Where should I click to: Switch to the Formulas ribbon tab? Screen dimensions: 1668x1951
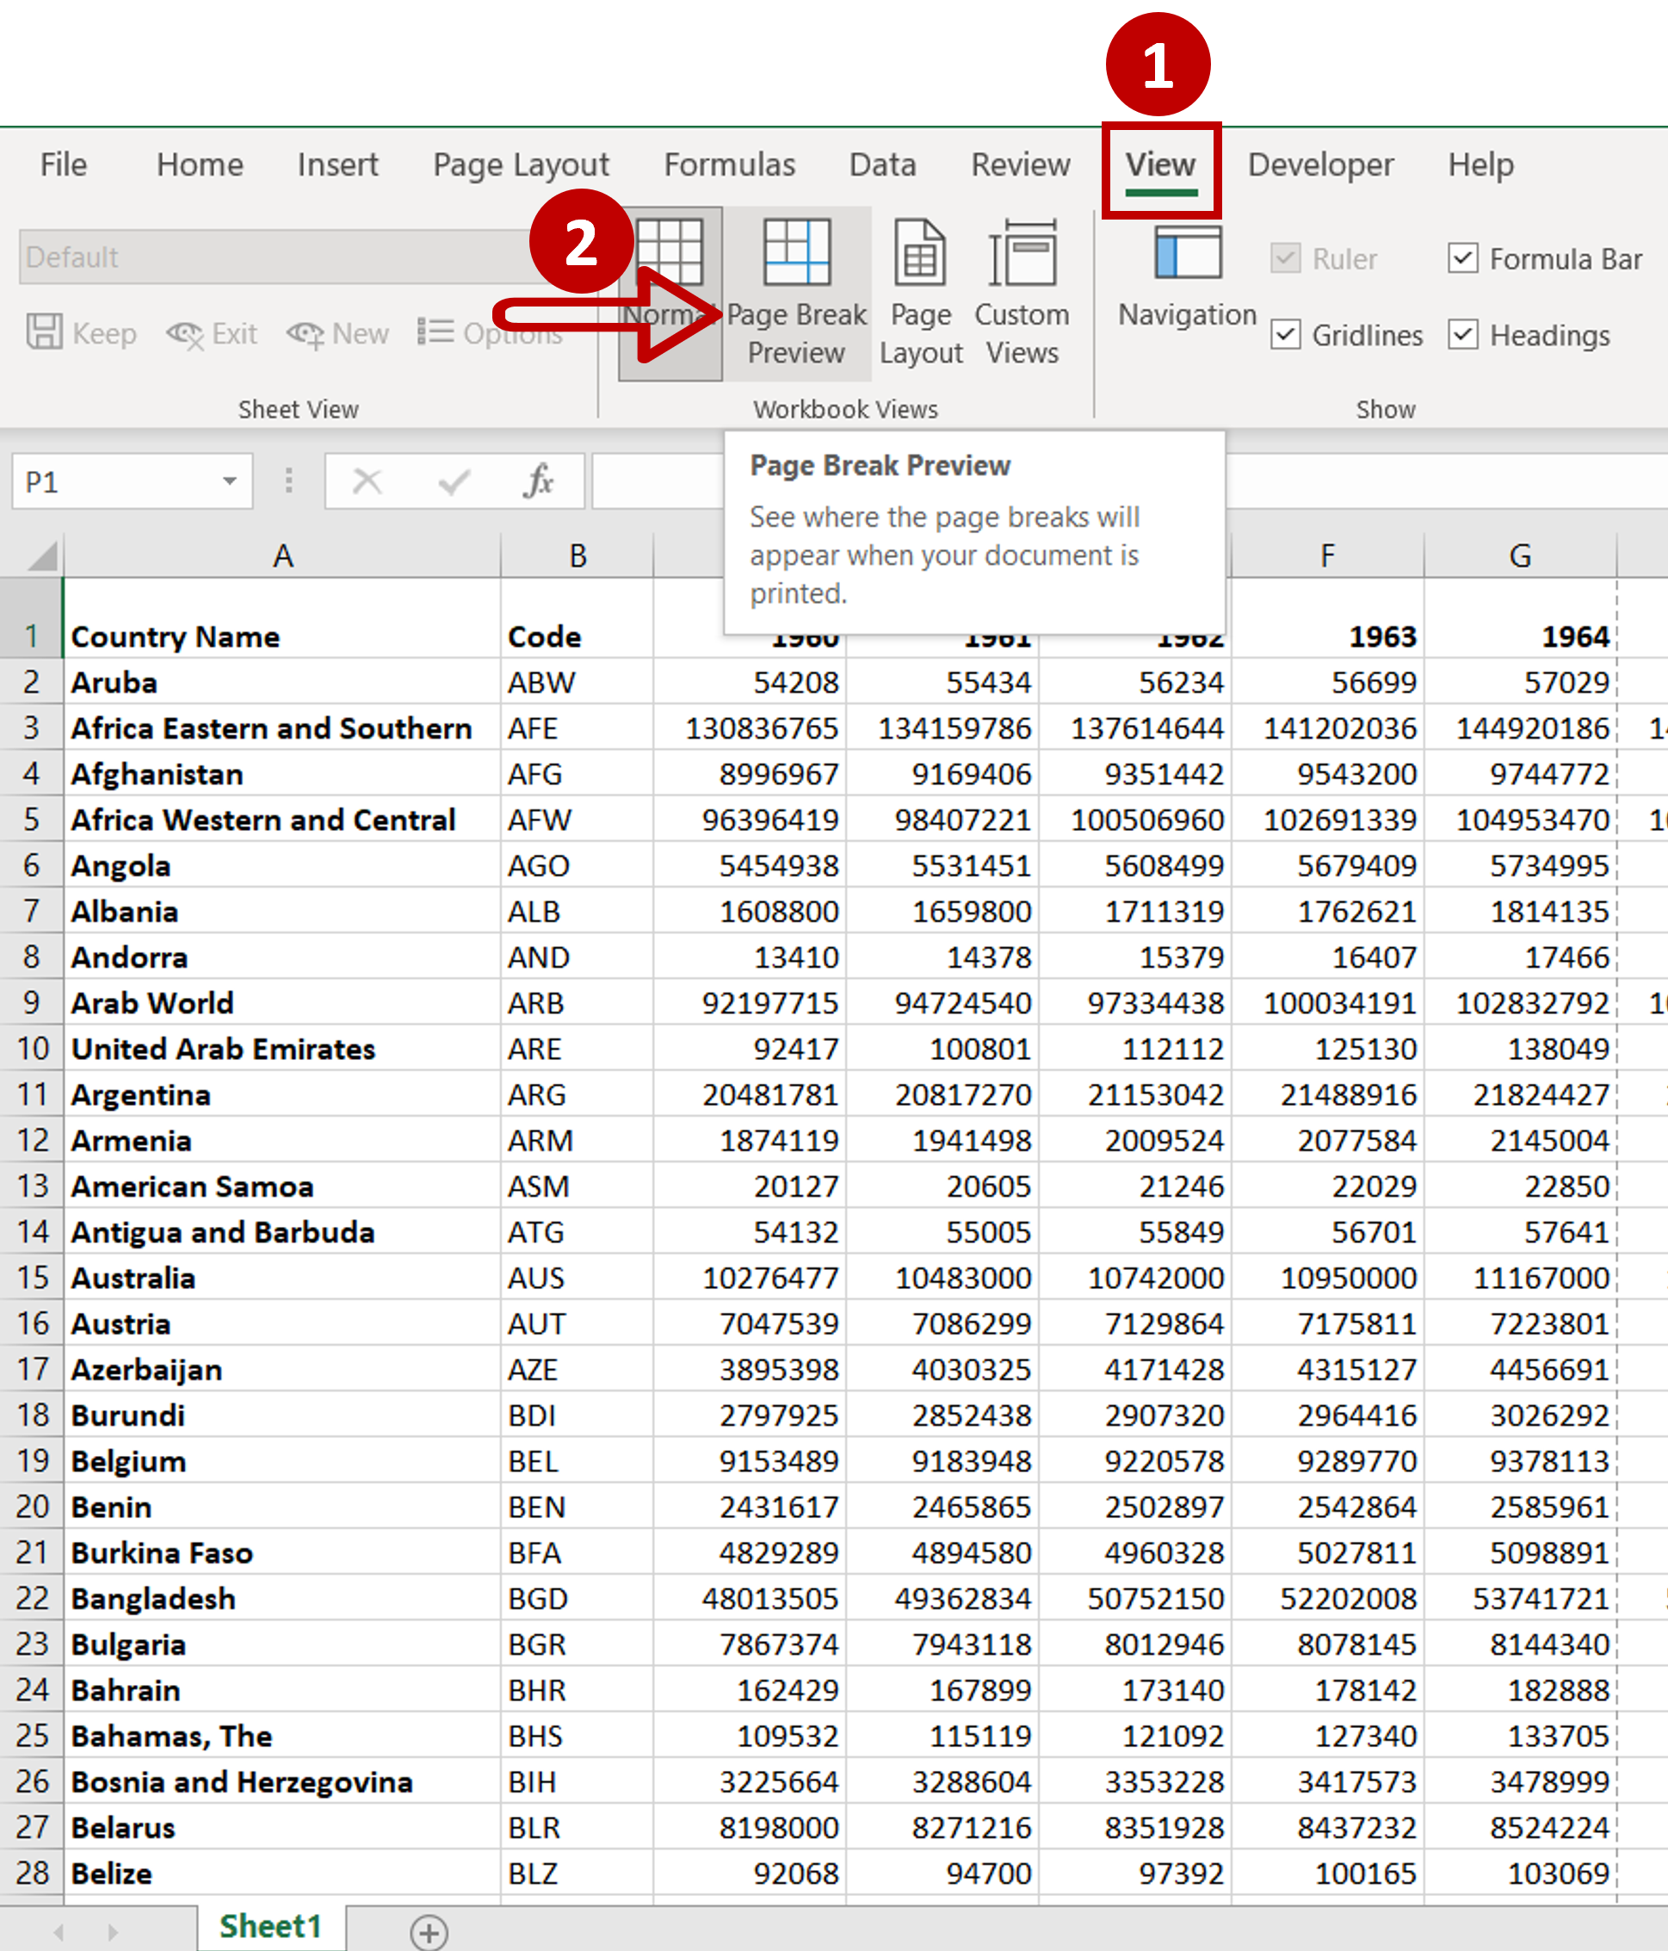pos(729,164)
